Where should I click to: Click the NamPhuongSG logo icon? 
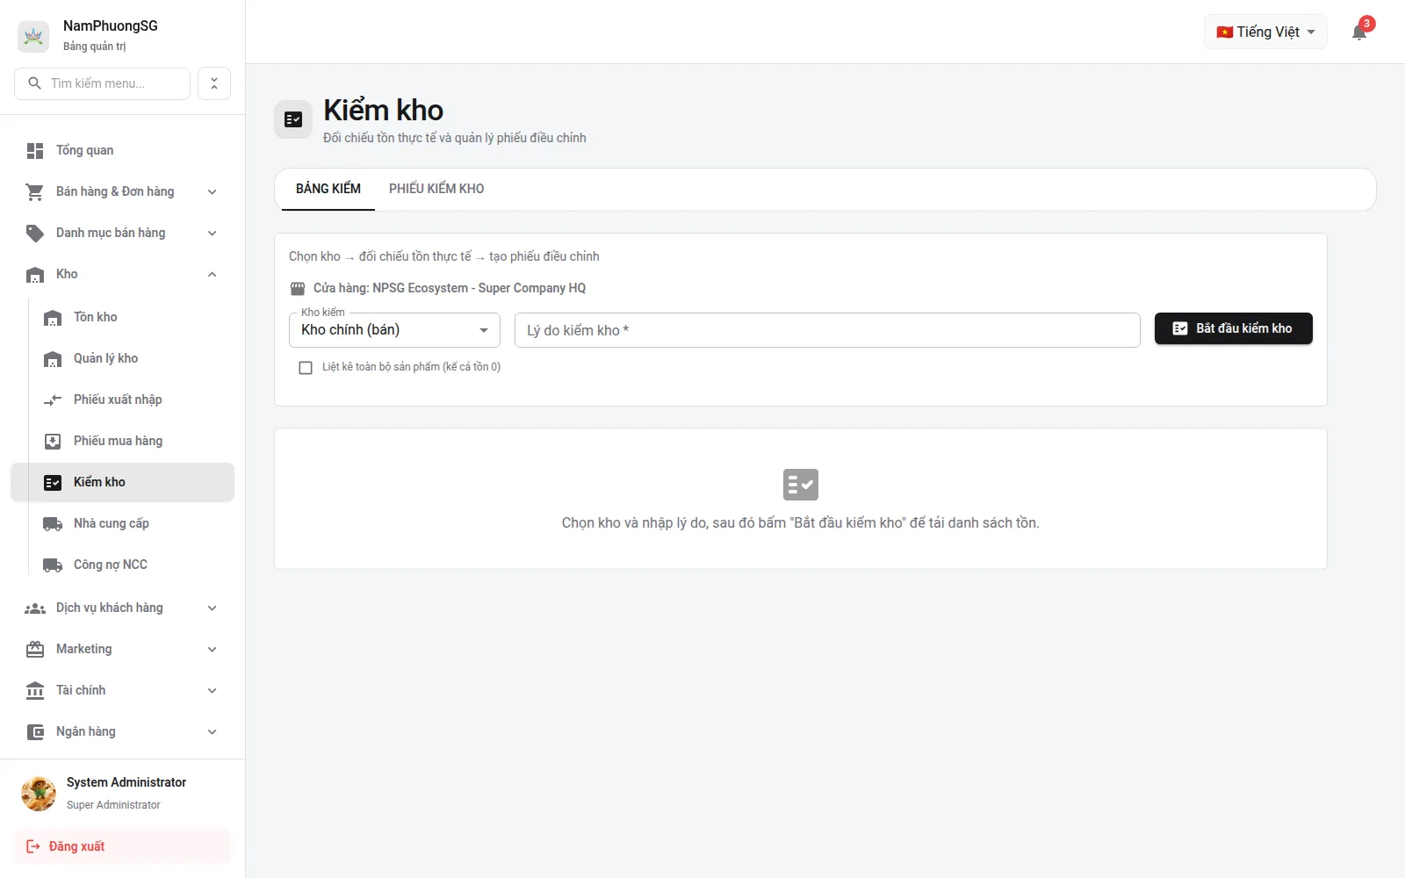click(x=33, y=36)
